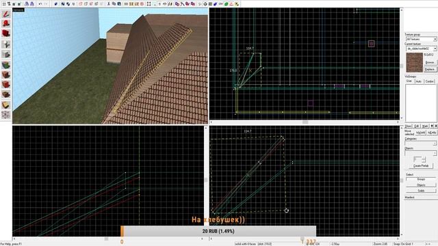The height and width of the screenshot is (246, 438).
Task: Select the gray Block creation tool
Action: [x=6, y=55]
